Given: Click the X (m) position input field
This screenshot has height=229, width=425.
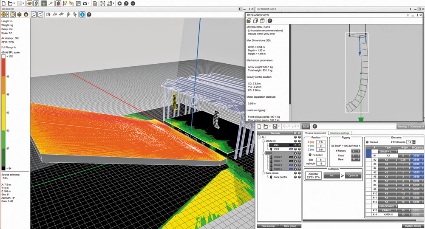Looking at the screenshot, I should (x=322, y=142).
